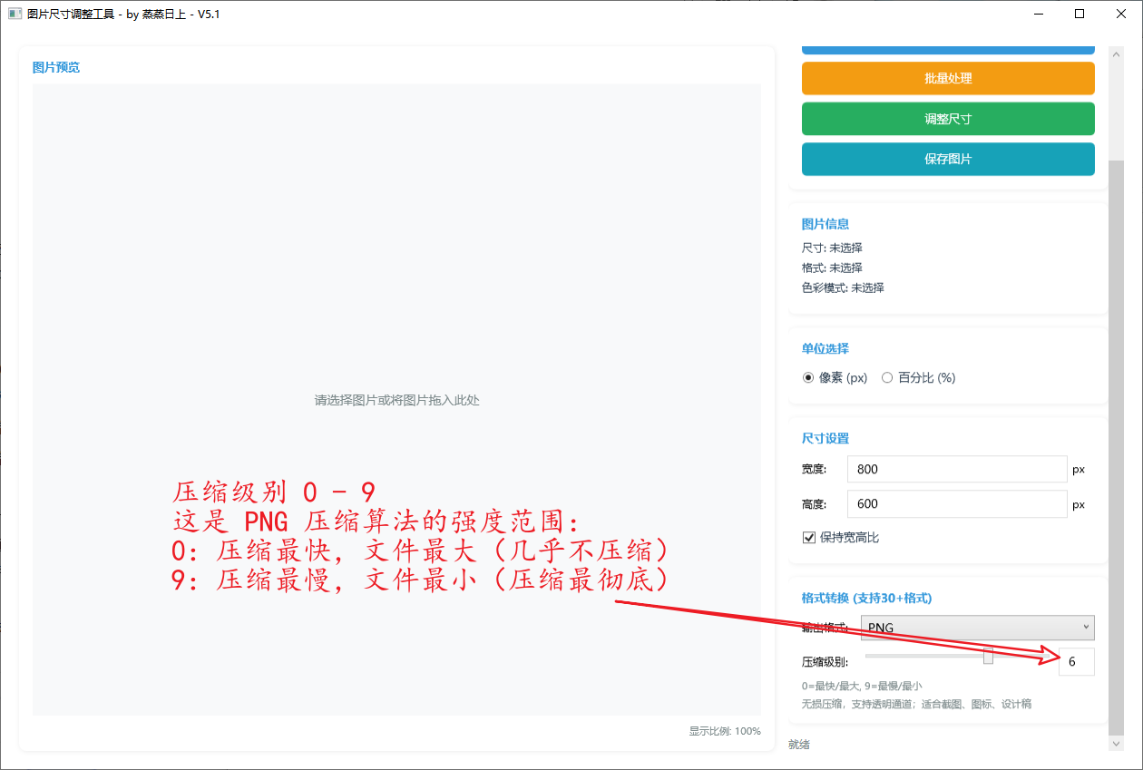The image size is (1143, 770).
Task: Click the app icon in the title bar
Action: pos(15,14)
